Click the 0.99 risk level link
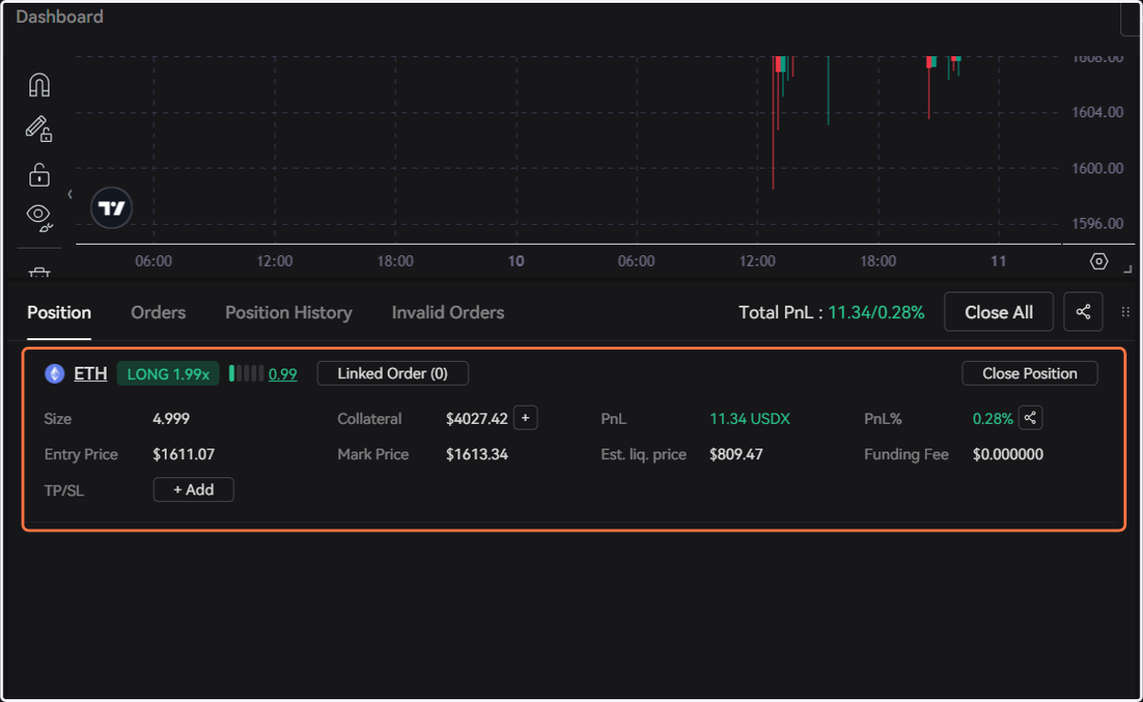 283,374
